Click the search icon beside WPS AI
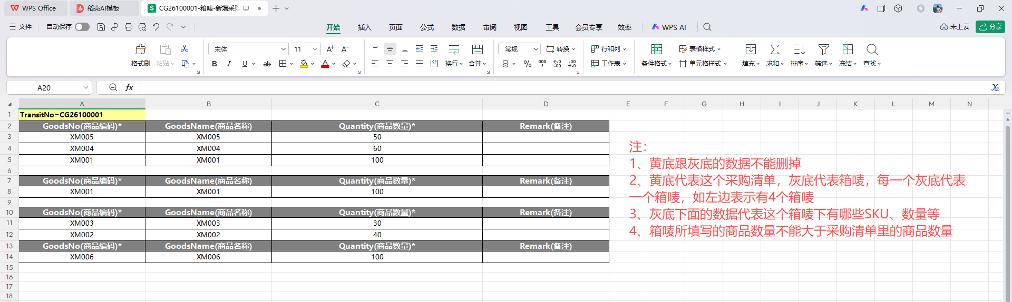This screenshot has height=302, width=1012. click(707, 27)
